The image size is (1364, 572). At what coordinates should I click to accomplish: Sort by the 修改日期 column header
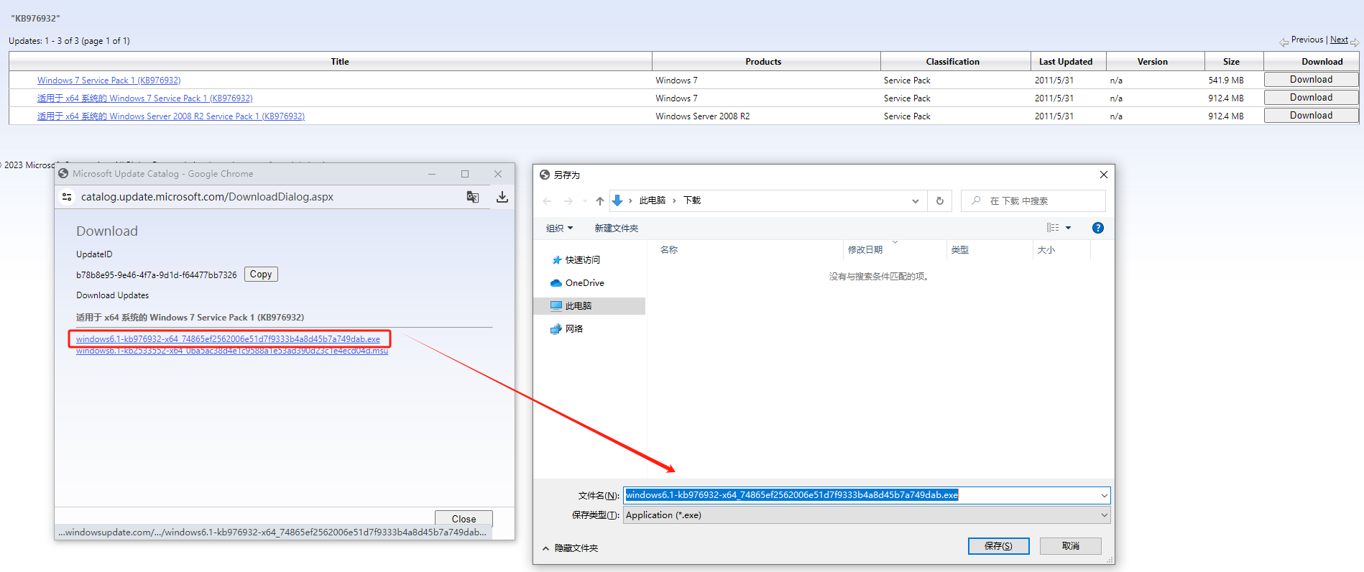[x=865, y=250]
